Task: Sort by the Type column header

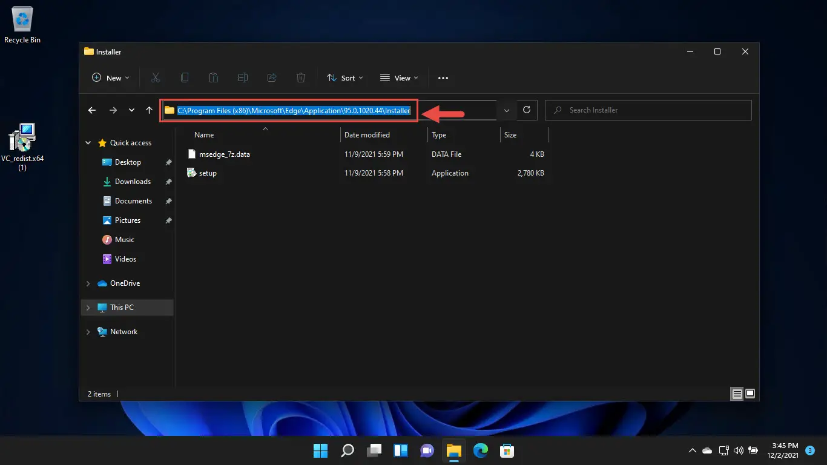Action: point(439,135)
